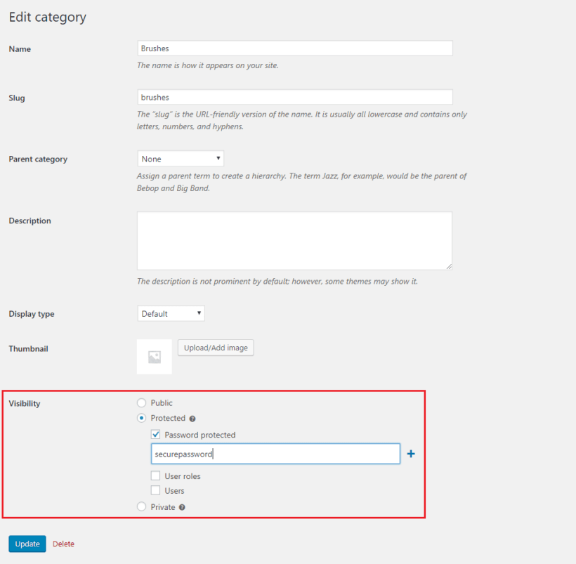Viewport: 576px width, 564px height.
Task: Click the thumbnail image placeholder icon
Action: (x=154, y=356)
